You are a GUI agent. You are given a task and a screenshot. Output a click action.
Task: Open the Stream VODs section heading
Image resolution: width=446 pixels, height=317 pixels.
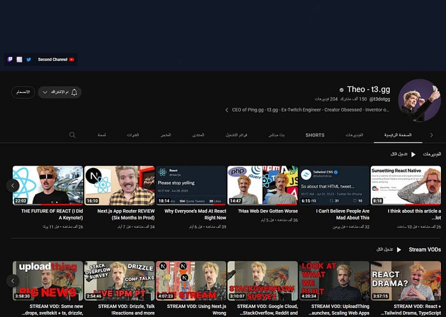pos(425,250)
